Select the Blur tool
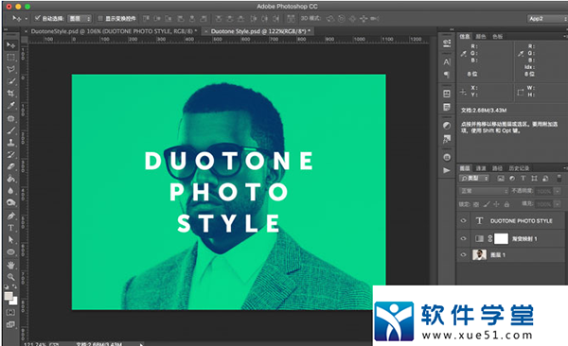This screenshot has width=568, height=346. pos(10,191)
